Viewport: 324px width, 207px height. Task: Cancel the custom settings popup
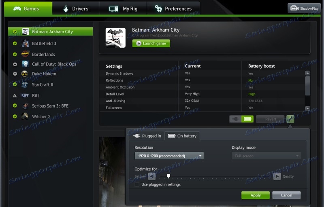(286, 195)
